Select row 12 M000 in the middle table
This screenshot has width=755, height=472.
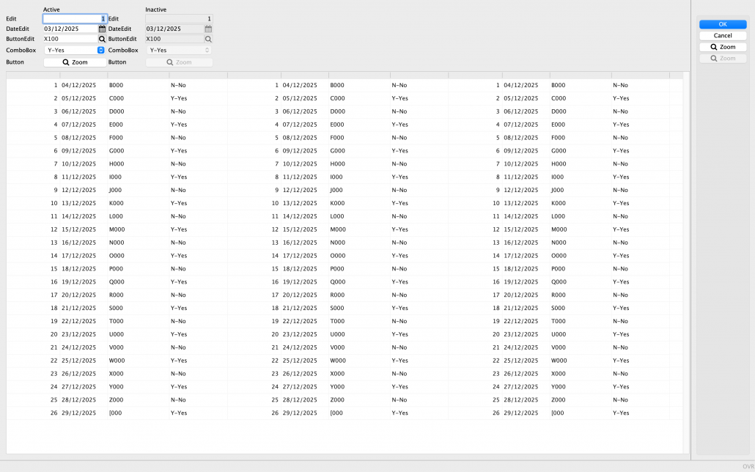337,229
